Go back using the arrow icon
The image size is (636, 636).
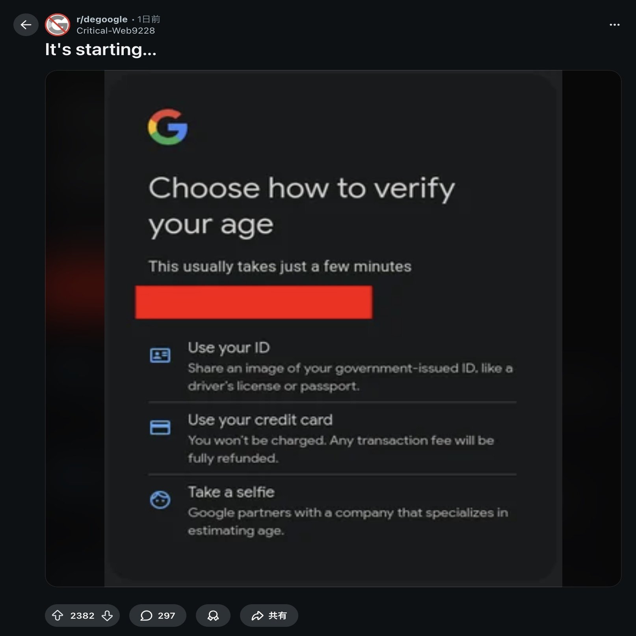point(25,25)
